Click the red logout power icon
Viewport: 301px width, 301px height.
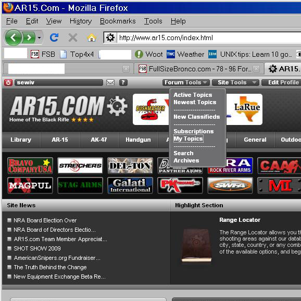tap(8, 83)
